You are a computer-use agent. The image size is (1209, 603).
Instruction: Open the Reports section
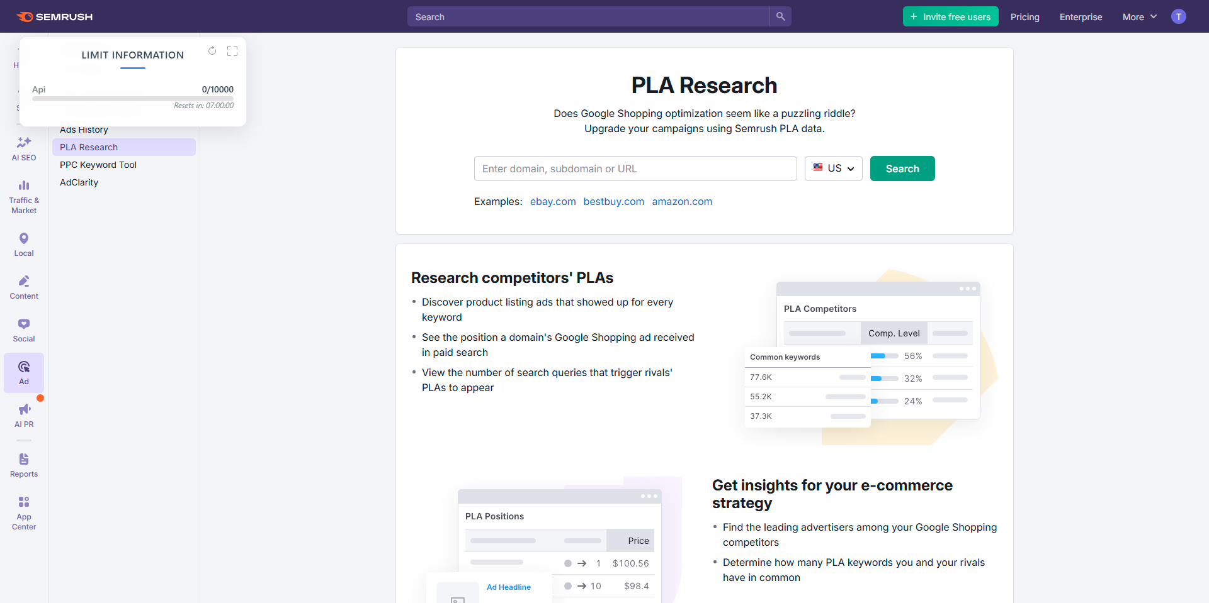23,465
